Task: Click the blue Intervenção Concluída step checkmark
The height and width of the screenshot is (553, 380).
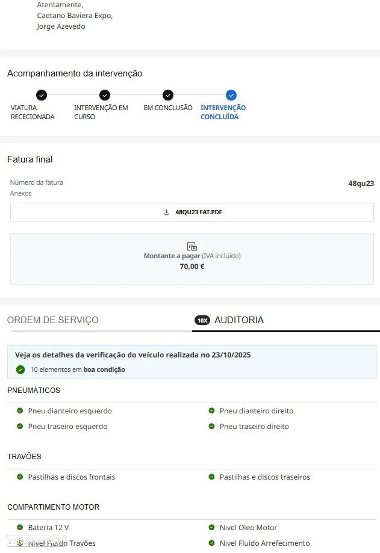Action: click(x=231, y=95)
